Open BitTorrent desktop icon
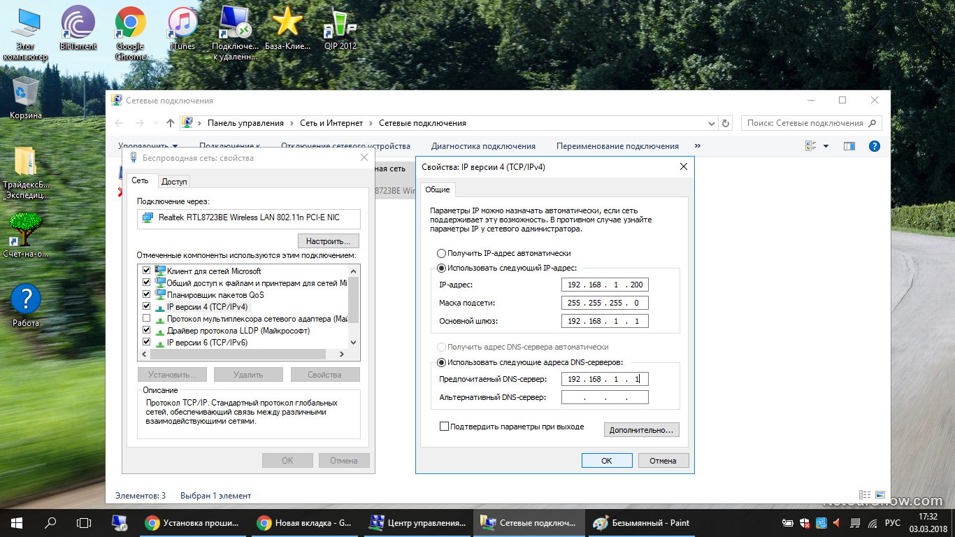Viewport: 955px width, 537px height. pos(78,31)
